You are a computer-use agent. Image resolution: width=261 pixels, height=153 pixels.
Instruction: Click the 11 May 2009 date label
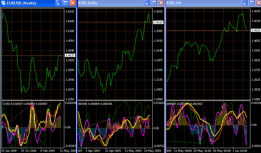pos(133,151)
